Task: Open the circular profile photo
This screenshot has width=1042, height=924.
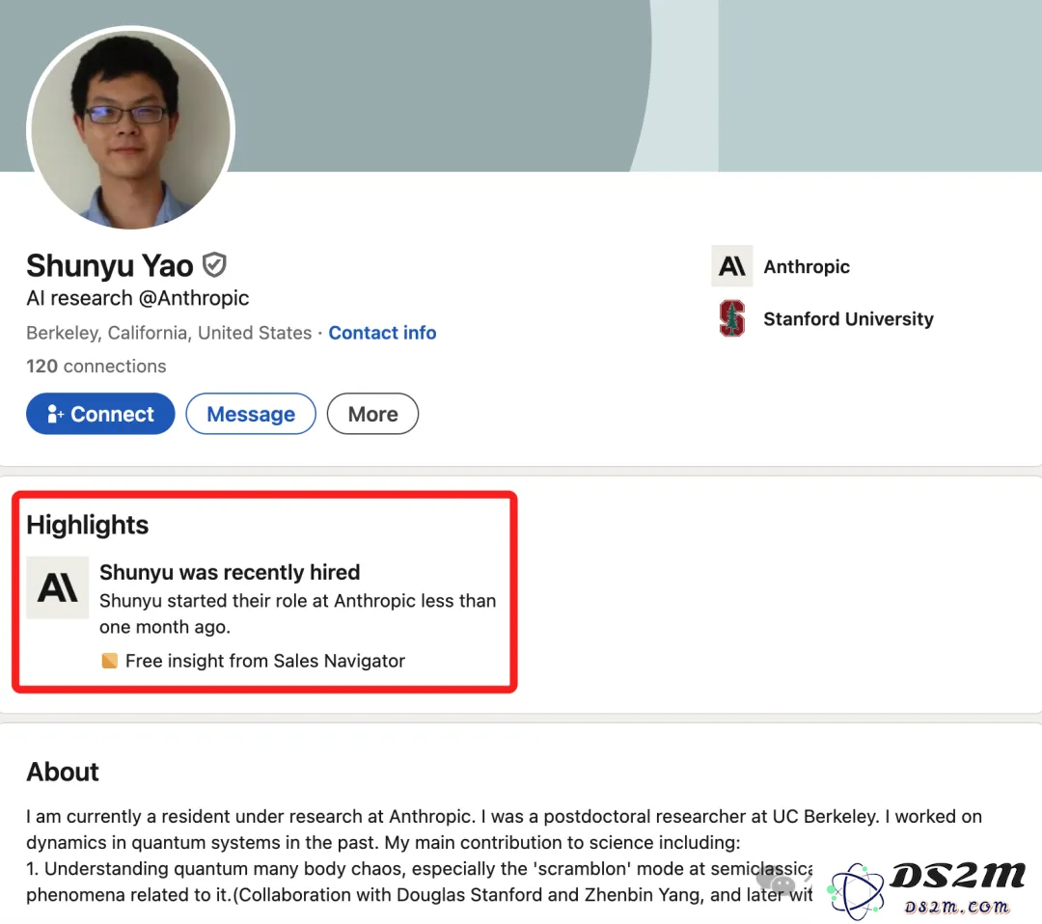Action: pos(130,129)
